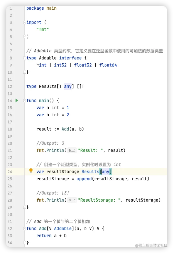Click line number 24 in the gutter
The width and height of the screenshot is (173, 253).
(10, 172)
